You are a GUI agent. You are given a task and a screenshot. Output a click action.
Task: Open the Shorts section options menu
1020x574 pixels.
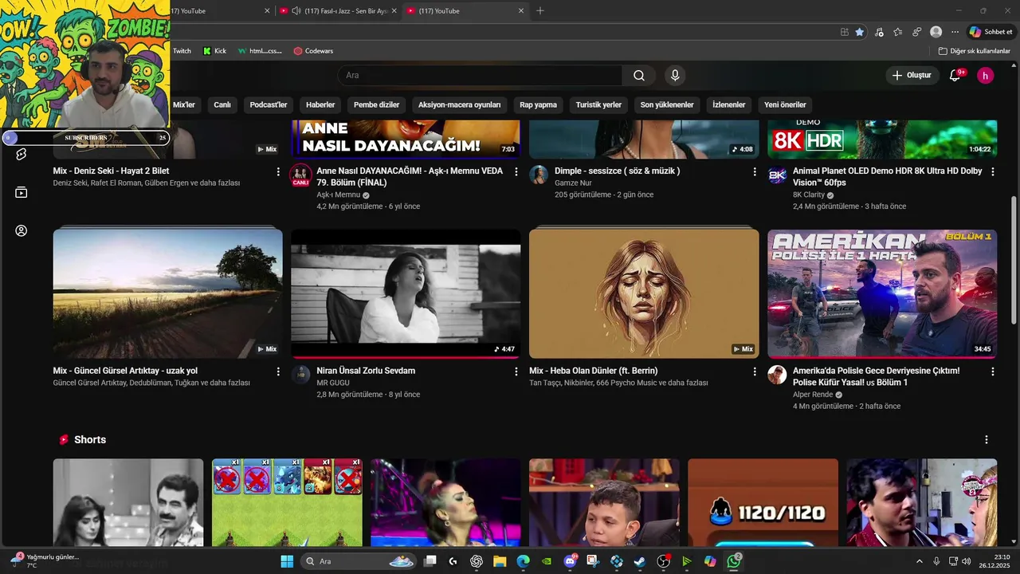coord(987,440)
